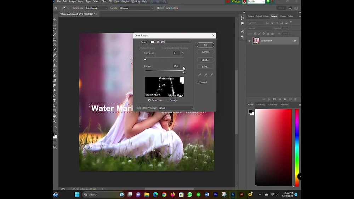Select the Crop tool

(55, 40)
